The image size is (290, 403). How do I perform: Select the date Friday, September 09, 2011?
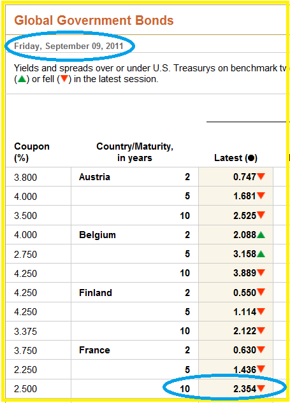(69, 46)
